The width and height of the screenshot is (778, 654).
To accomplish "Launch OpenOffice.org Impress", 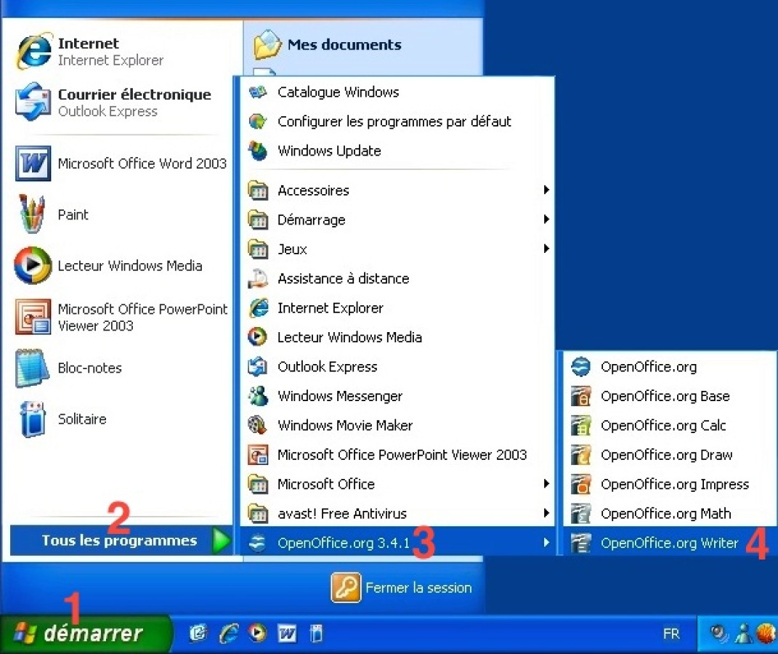I will click(670, 484).
